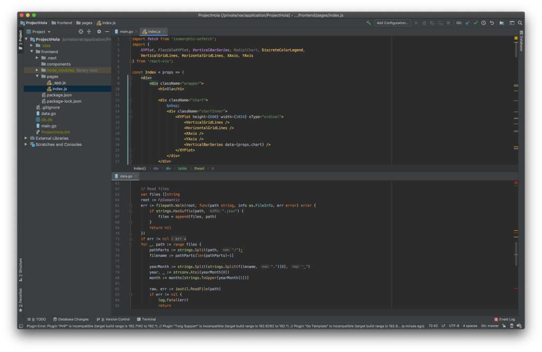Click the 4 spaces indent setting
This screenshot has width=542, height=352.
point(470,326)
